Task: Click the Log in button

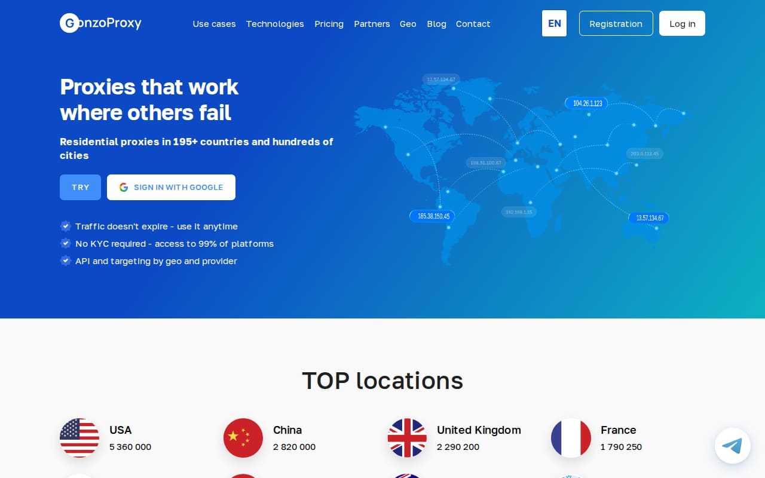Action: coord(682,23)
